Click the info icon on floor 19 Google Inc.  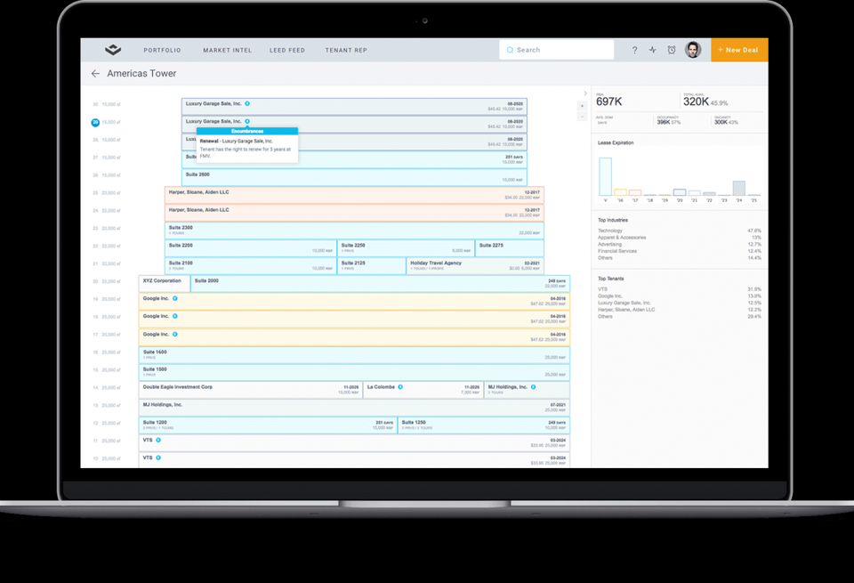tap(175, 298)
